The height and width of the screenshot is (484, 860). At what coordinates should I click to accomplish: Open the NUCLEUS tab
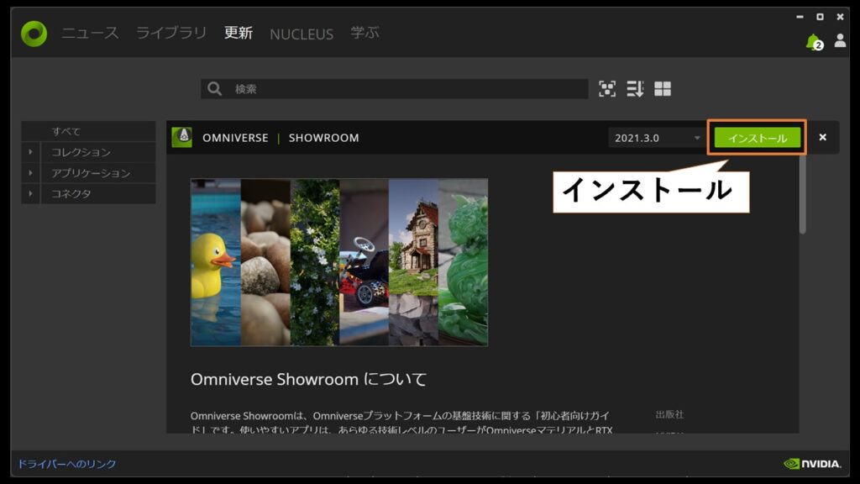302,34
